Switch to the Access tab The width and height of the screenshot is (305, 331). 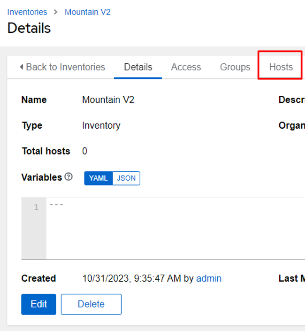[x=186, y=67]
